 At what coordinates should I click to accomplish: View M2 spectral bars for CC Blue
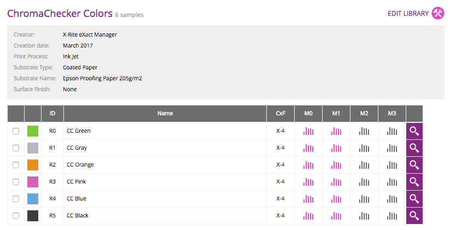coord(364,199)
